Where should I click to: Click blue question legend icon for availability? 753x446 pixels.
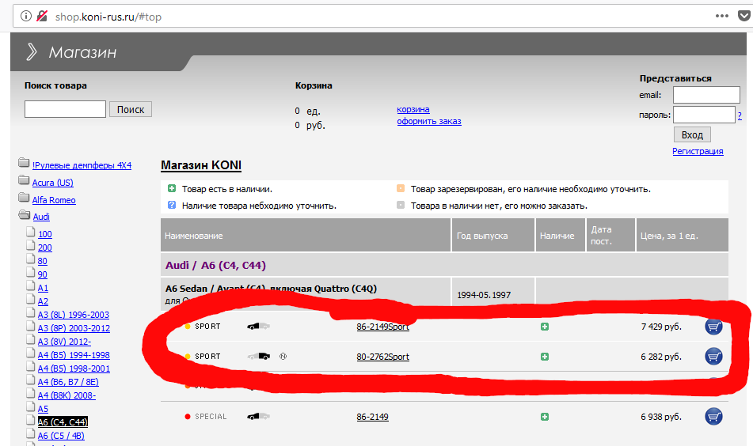click(172, 206)
